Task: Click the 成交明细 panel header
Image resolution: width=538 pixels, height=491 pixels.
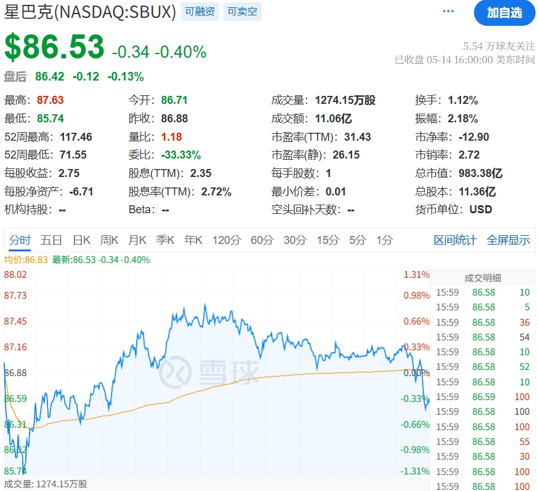Action: (x=483, y=278)
